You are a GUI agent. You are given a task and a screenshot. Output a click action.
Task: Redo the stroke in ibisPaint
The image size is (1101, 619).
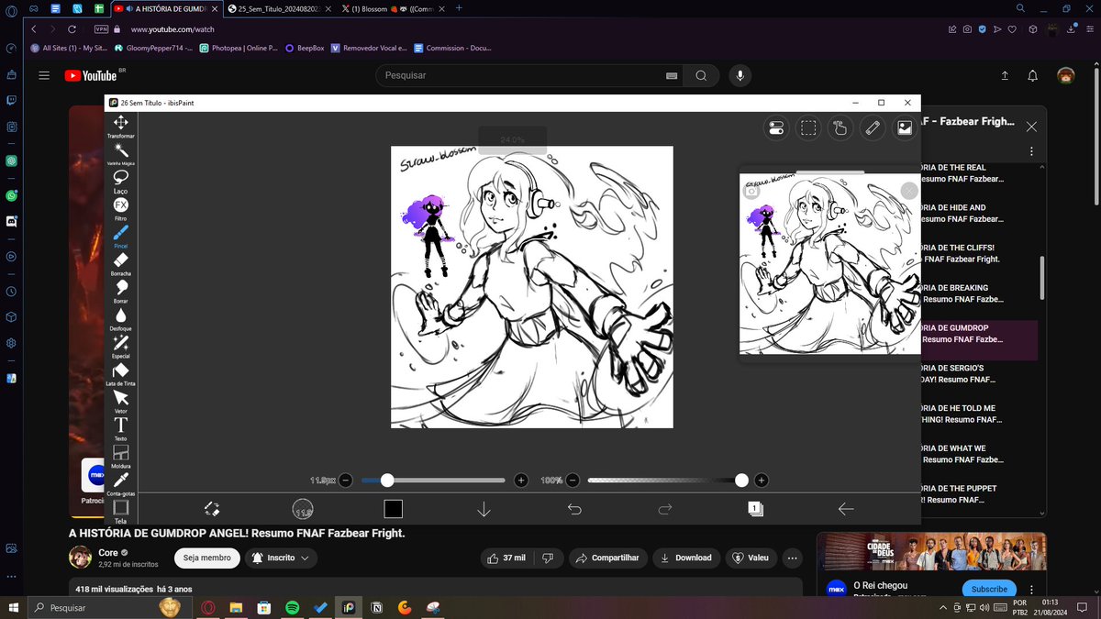click(665, 509)
